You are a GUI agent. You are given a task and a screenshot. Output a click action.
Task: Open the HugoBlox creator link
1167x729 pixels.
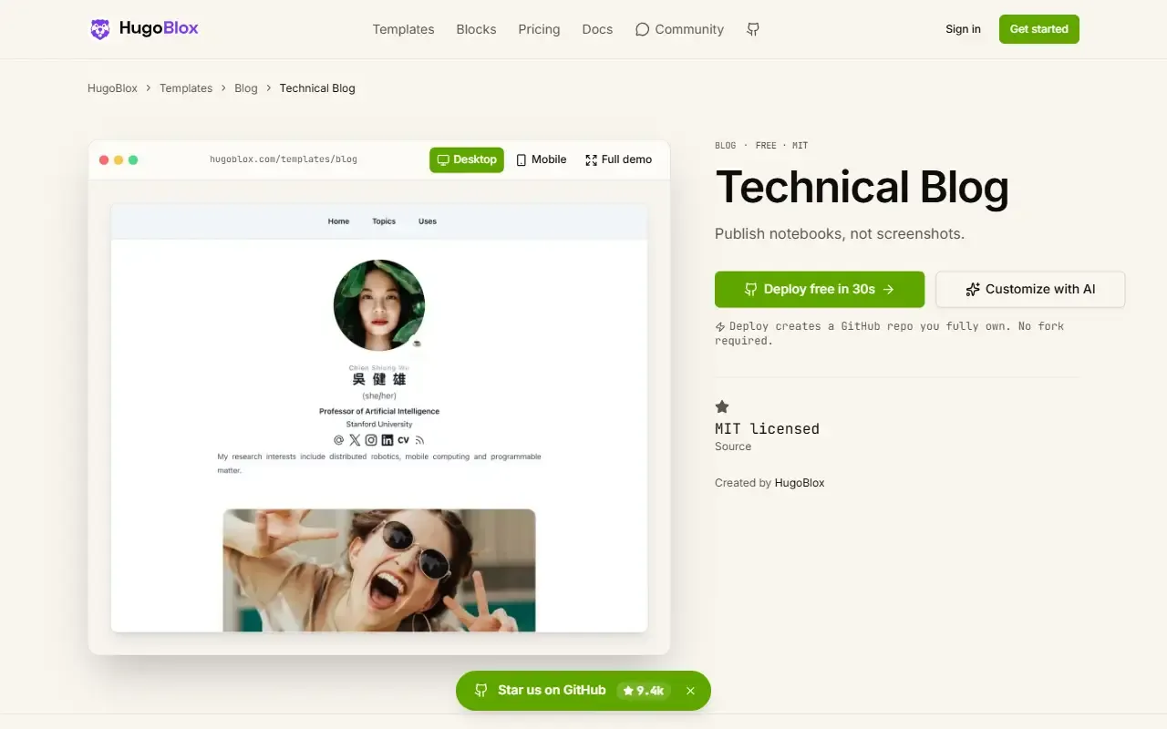click(x=800, y=483)
